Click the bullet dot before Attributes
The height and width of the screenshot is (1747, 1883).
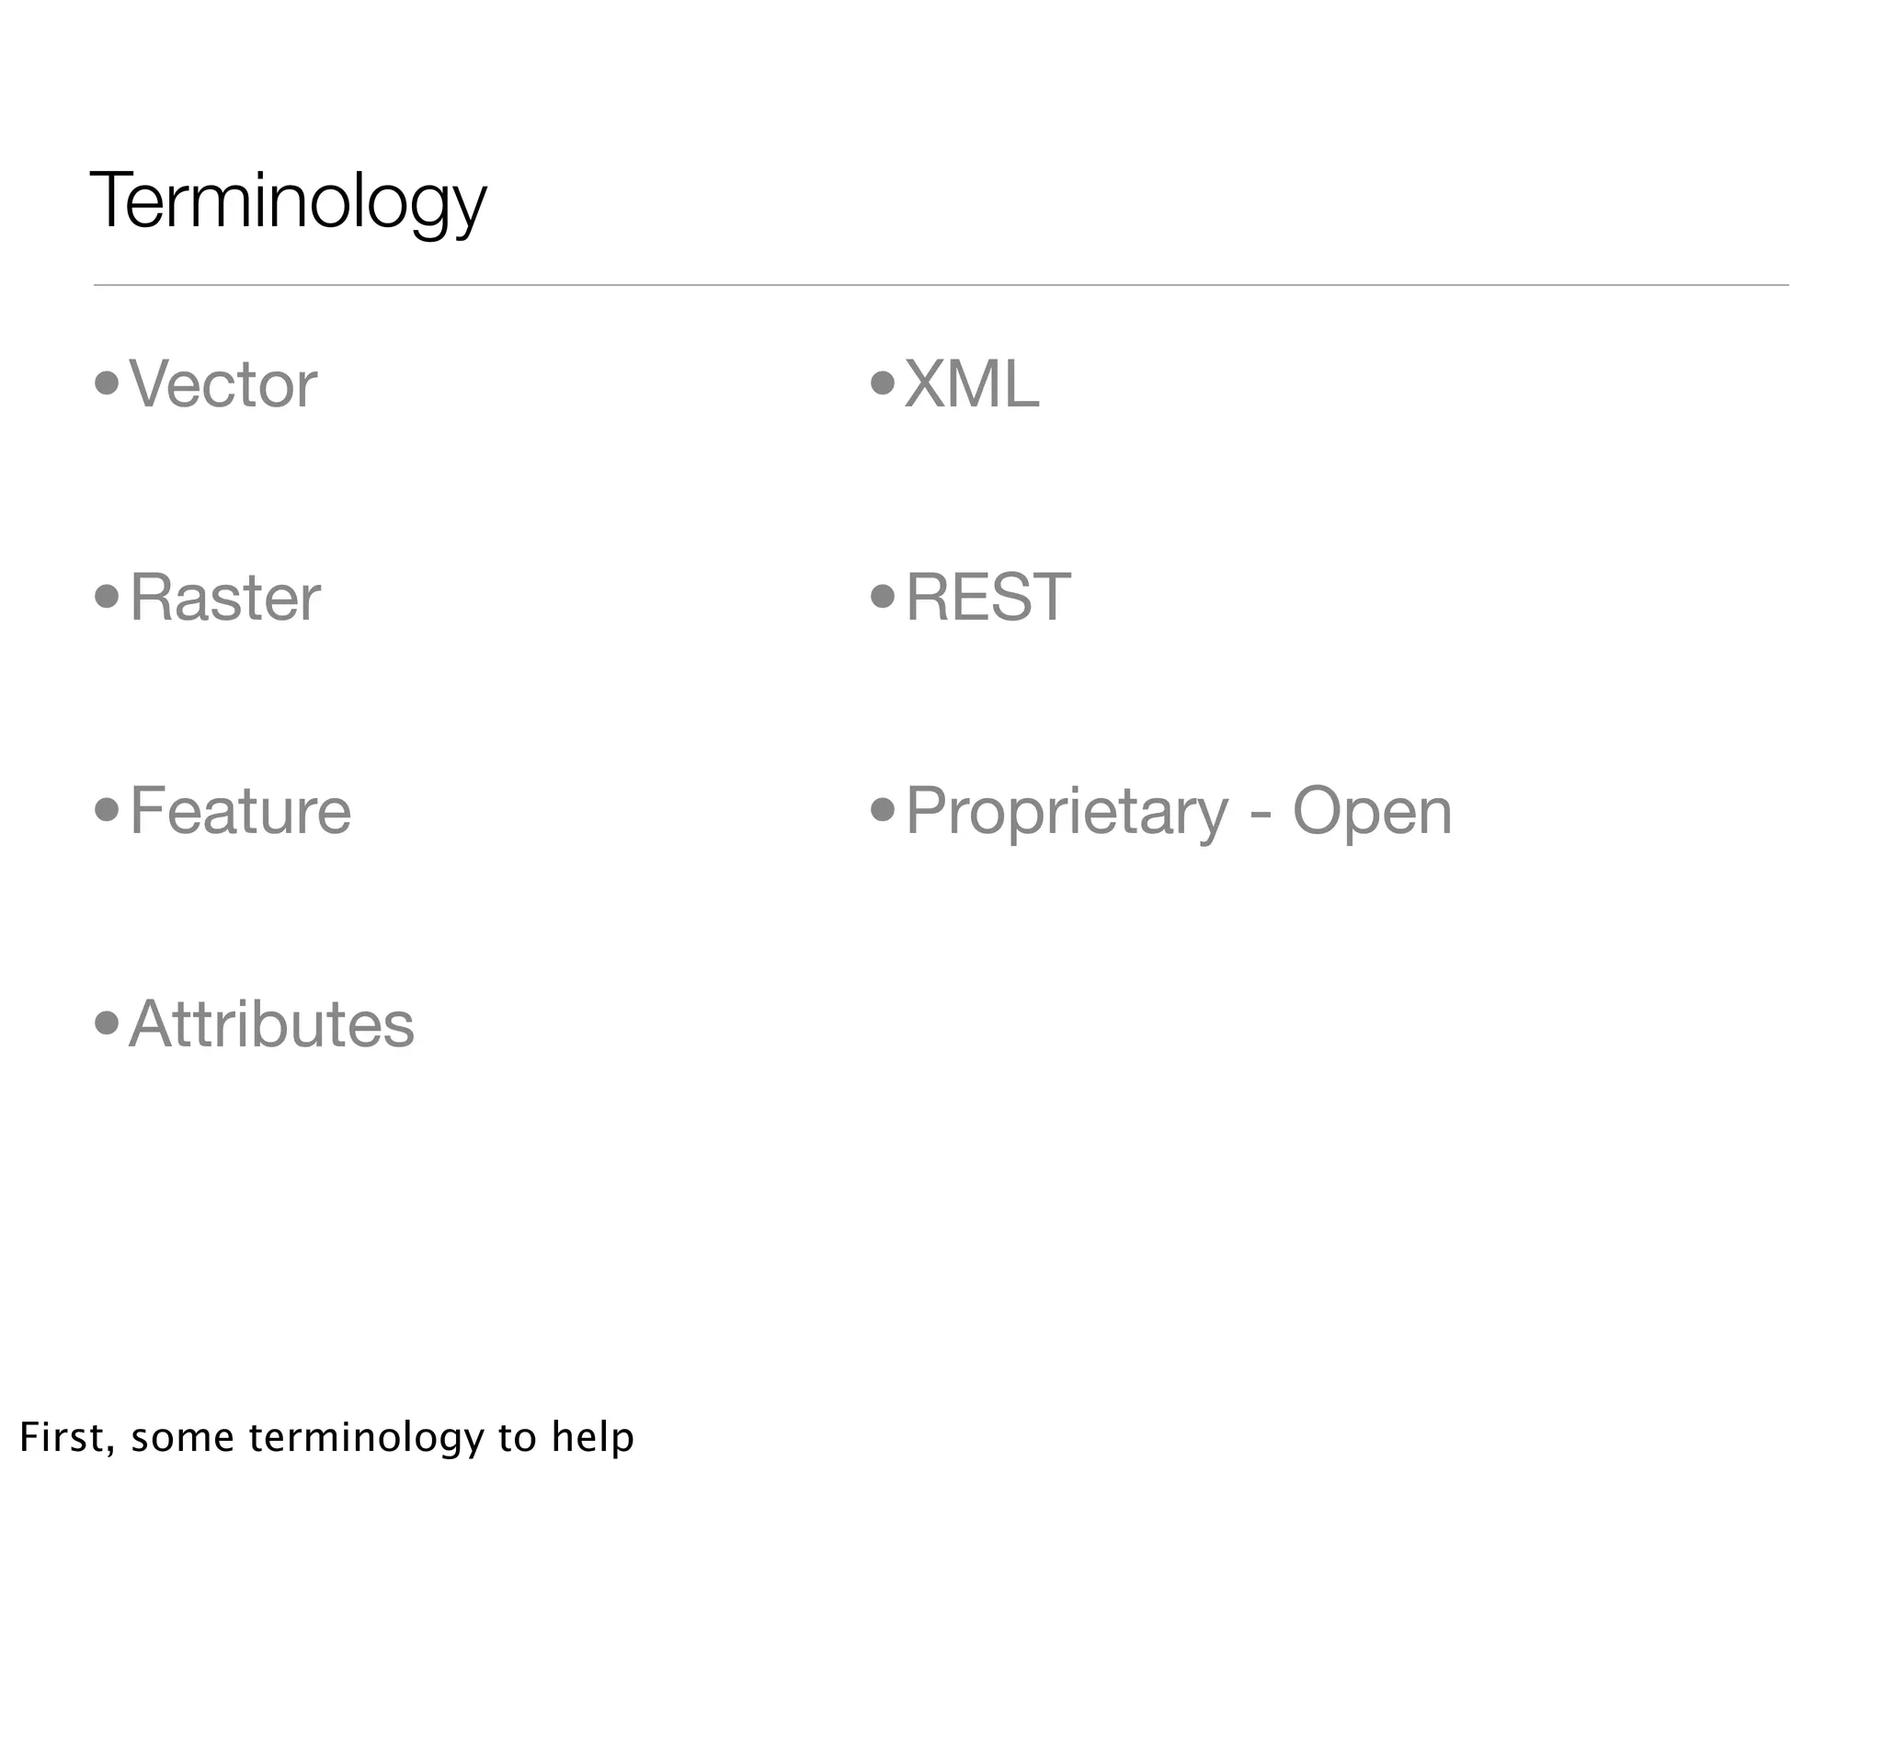pos(107,1022)
